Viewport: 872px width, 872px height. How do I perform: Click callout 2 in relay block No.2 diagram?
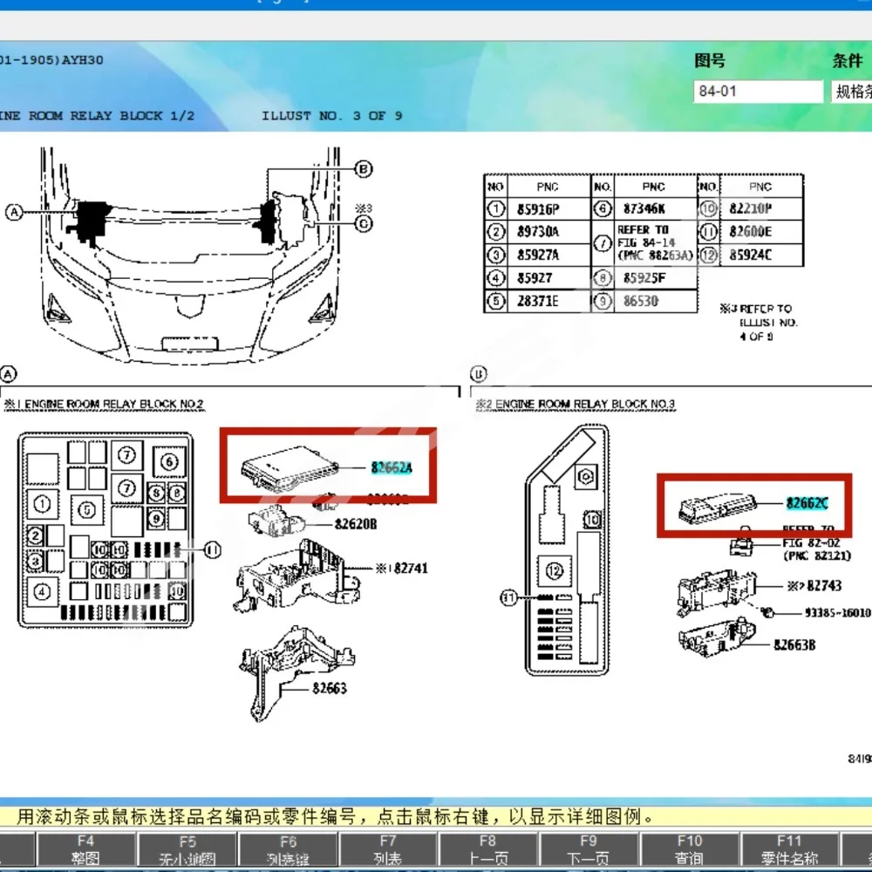coord(35,536)
